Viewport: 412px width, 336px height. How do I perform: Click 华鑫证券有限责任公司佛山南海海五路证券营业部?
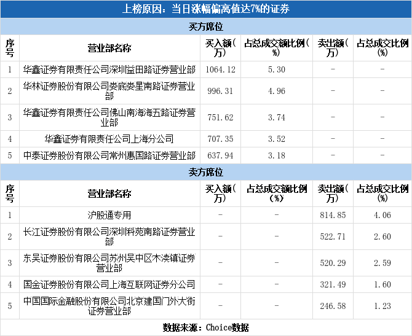pyautogui.click(x=109, y=117)
